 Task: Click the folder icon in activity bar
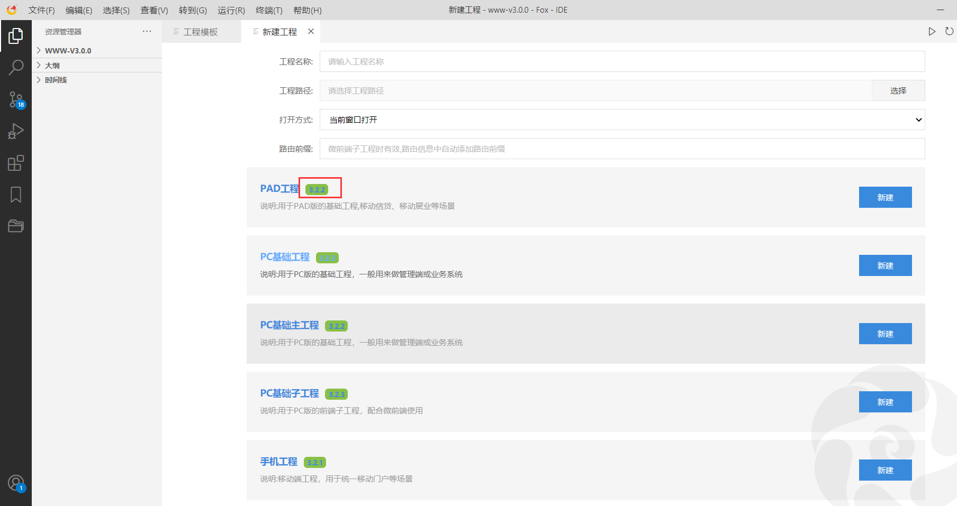point(16,226)
